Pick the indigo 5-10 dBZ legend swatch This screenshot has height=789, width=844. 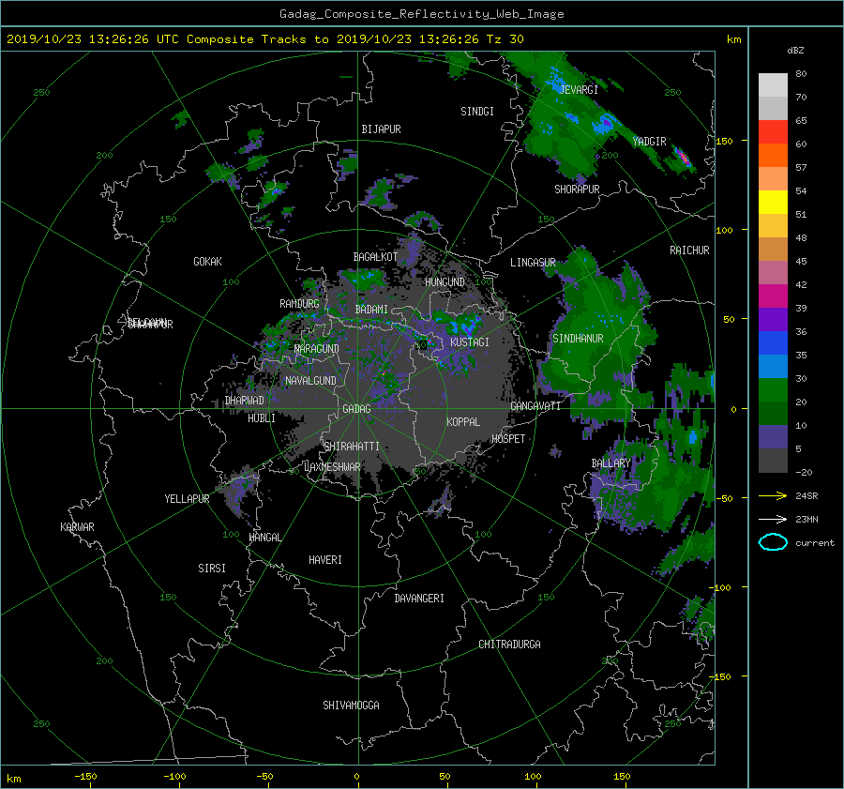[x=773, y=437]
